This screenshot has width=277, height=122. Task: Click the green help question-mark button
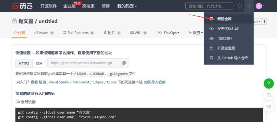pos(269,84)
